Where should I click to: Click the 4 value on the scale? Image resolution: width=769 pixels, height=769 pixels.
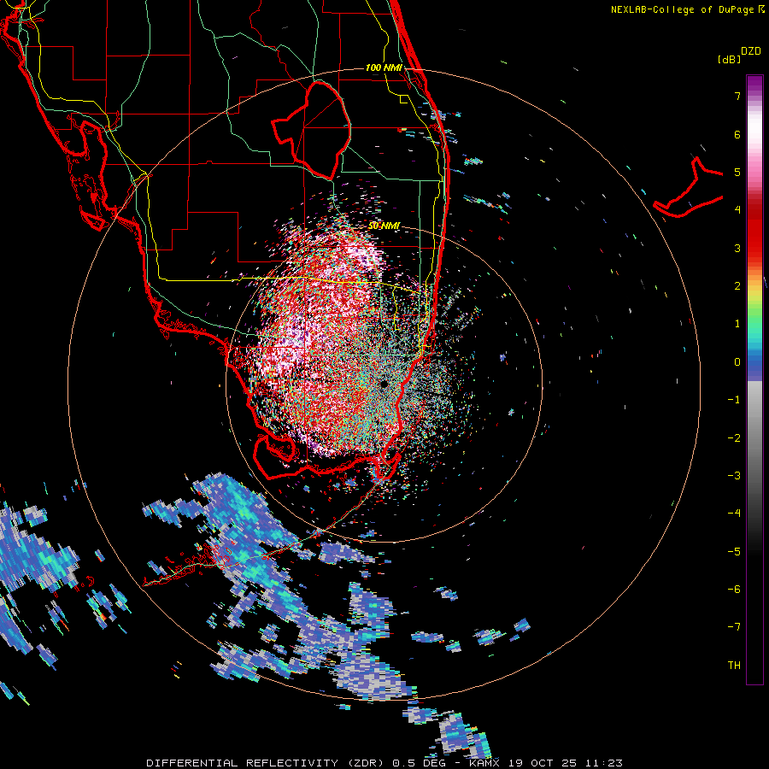click(737, 210)
